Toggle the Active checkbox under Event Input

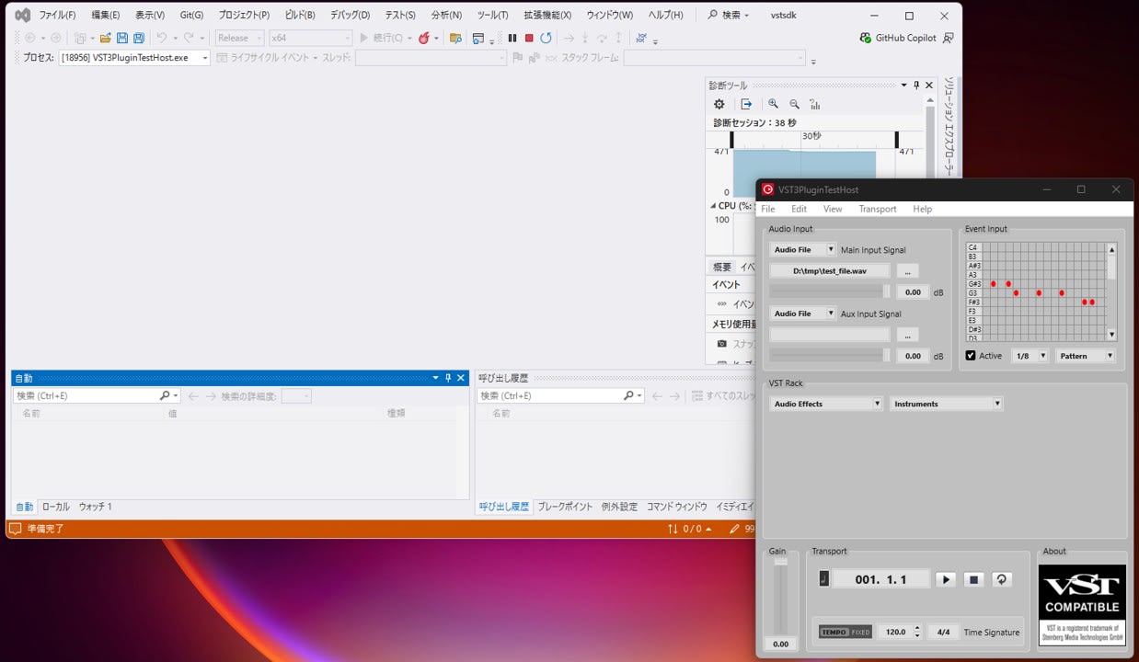971,355
